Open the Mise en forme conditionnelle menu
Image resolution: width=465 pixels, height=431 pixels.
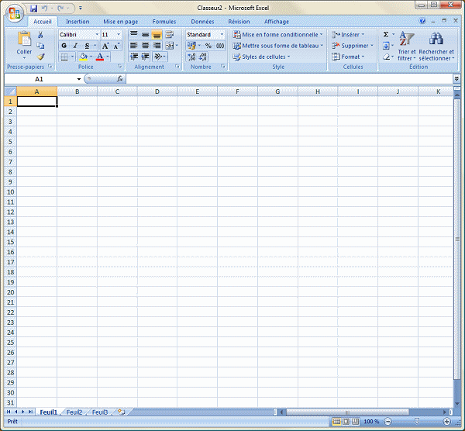coord(279,35)
